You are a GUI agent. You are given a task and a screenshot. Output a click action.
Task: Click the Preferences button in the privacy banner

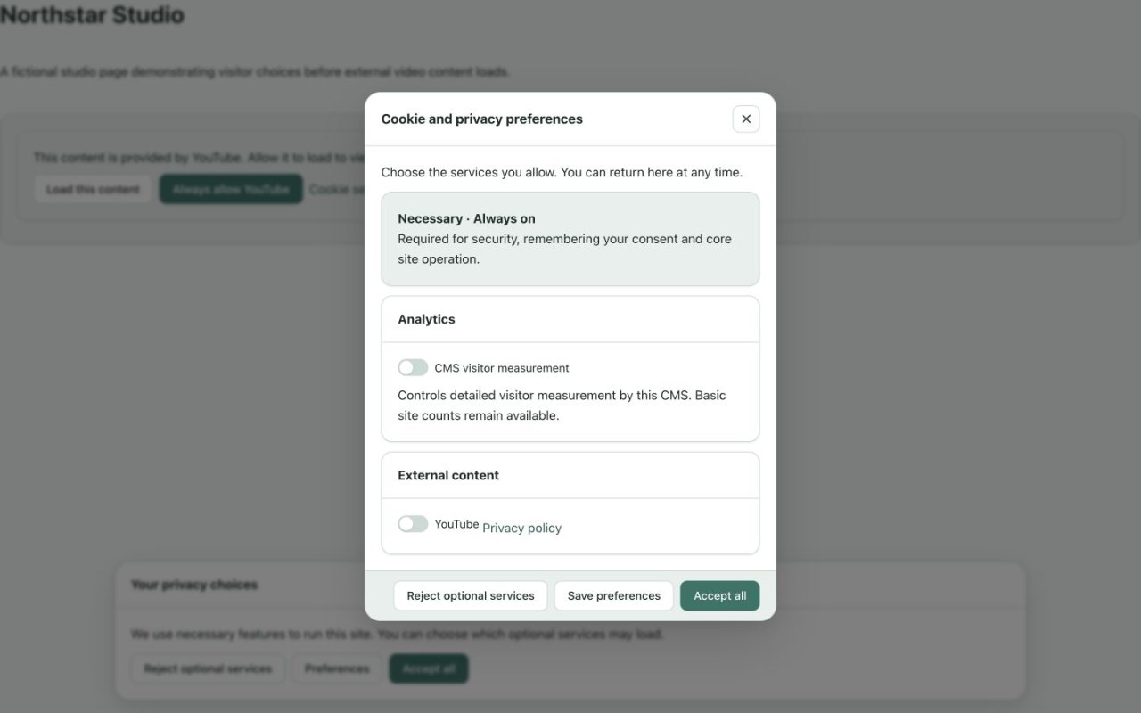pos(337,668)
